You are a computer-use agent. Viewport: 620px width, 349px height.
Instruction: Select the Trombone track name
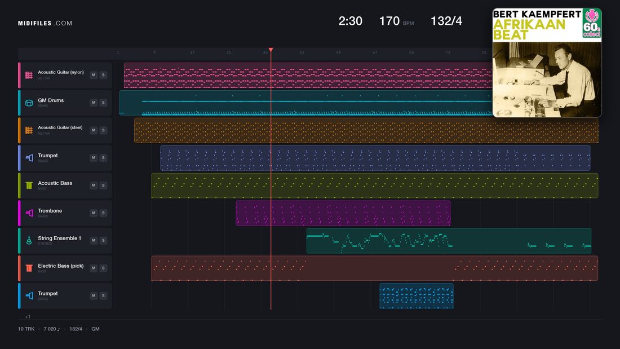tap(50, 211)
